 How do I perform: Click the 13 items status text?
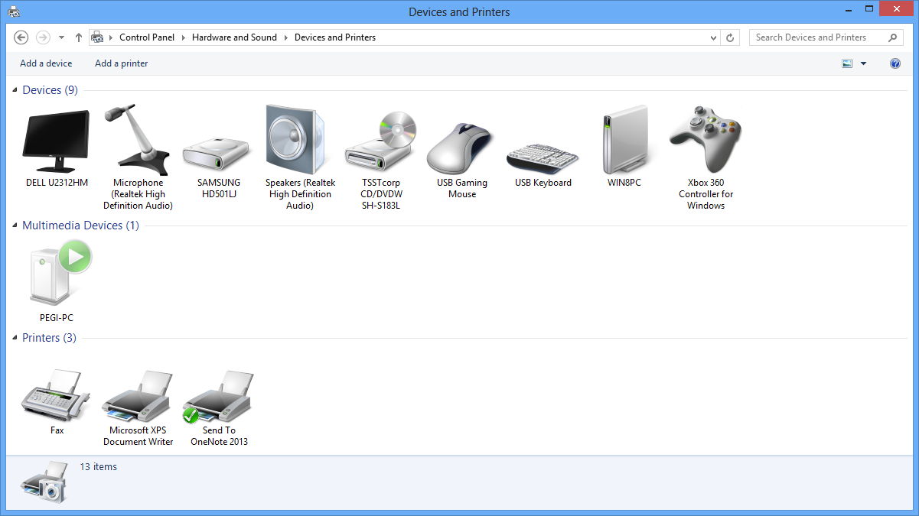point(99,466)
